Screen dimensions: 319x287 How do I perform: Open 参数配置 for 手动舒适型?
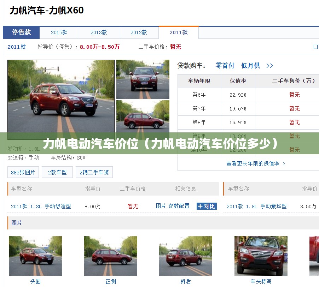point(179,206)
